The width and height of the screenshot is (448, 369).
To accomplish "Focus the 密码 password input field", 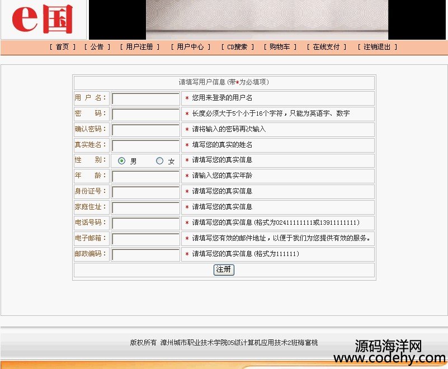I will point(146,114).
